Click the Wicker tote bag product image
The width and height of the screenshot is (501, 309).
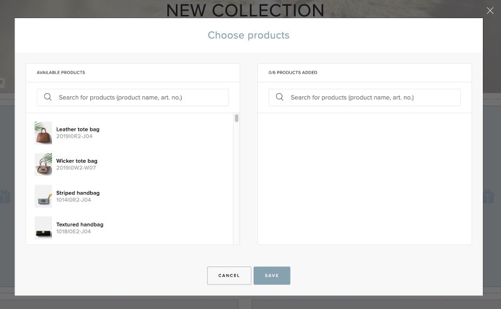(43, 165)
